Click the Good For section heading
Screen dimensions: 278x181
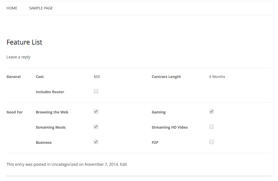[x=14, y=112]
